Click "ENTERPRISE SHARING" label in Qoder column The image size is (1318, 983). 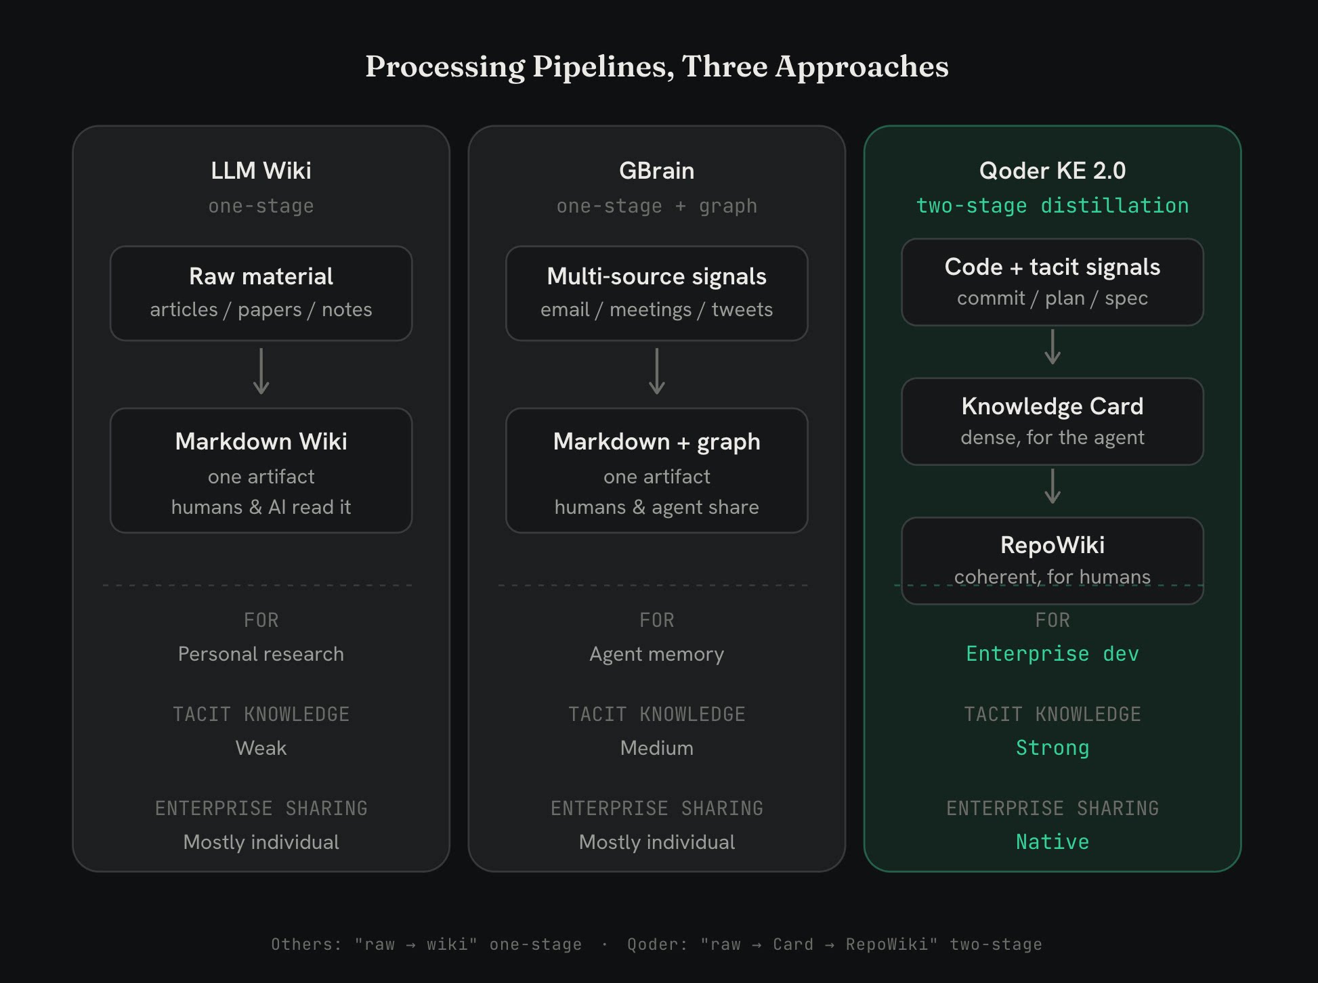click(1053, 808)
